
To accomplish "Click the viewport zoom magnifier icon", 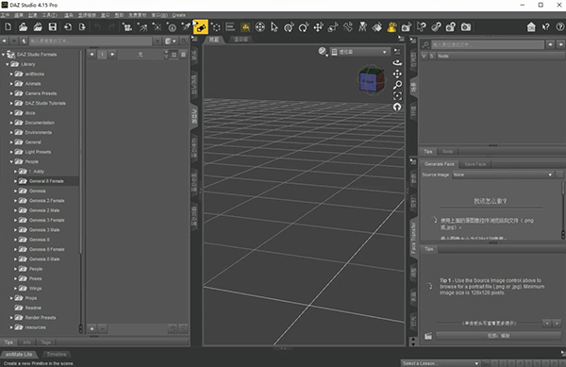I will point(397,85).
